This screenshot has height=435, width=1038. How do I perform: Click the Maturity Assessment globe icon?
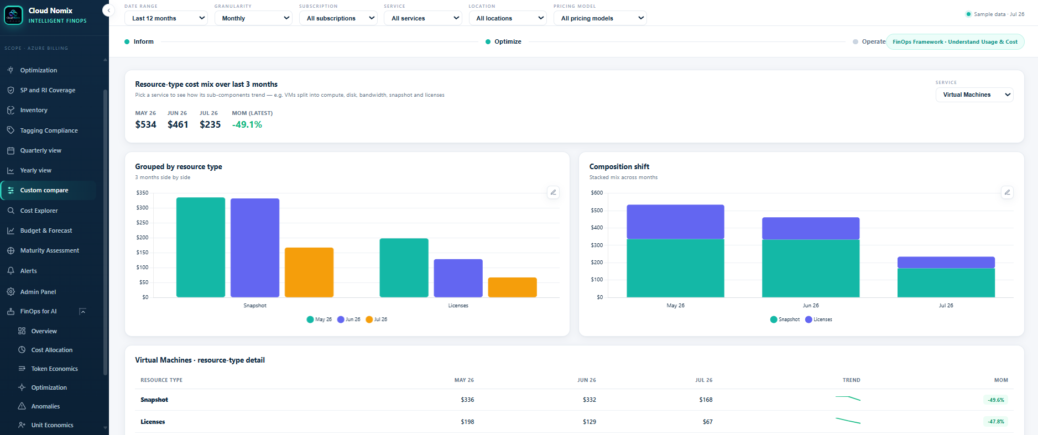(11, 250)
